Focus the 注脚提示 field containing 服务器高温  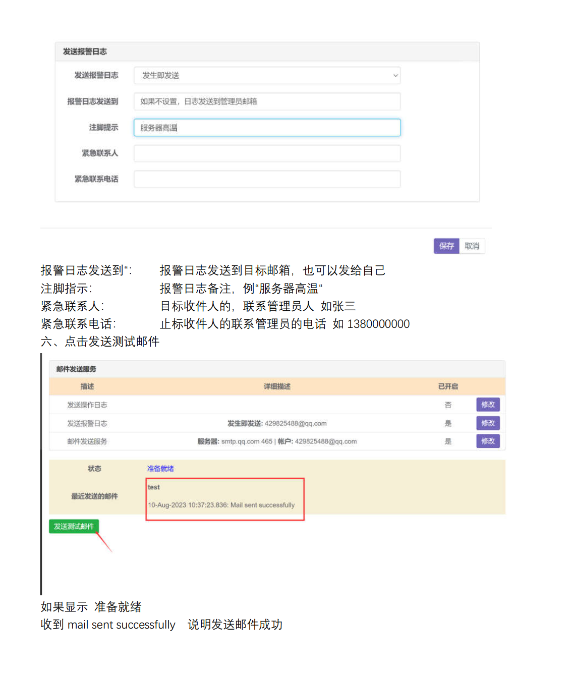[267, 128]
